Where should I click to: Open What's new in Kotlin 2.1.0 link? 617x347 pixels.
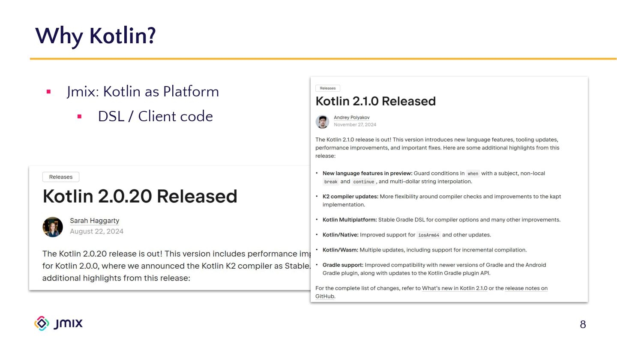(x=455, y=288)
